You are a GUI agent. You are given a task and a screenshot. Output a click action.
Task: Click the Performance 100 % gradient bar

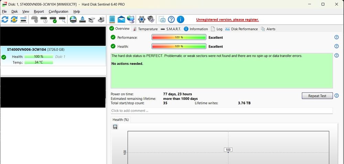click(x=179, y=37)
